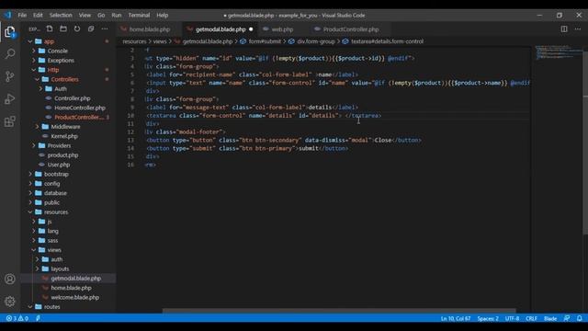Change language mode Blade
Viewport: 588px width, 331px height.
click(x=550, y=318)
